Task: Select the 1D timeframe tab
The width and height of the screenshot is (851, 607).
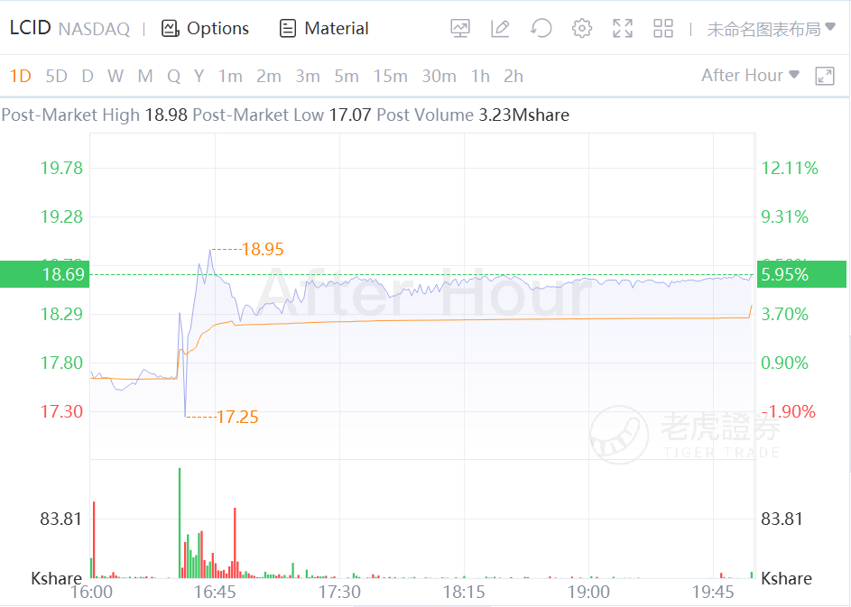Action: [20, 76]
